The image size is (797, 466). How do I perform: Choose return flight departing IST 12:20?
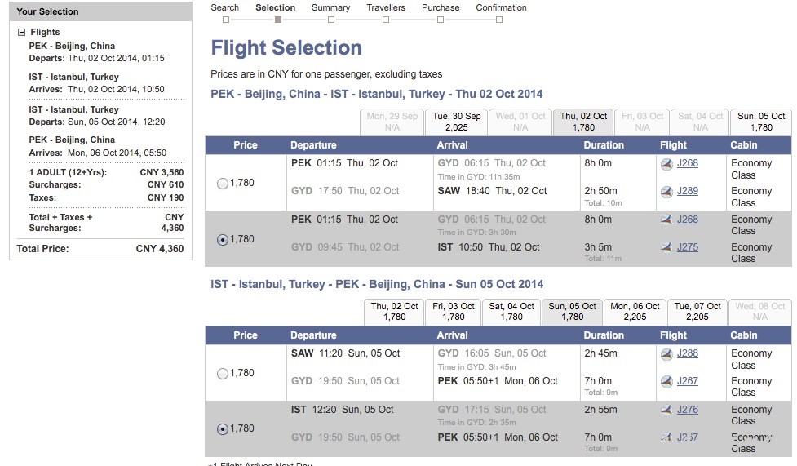[223, 429]
